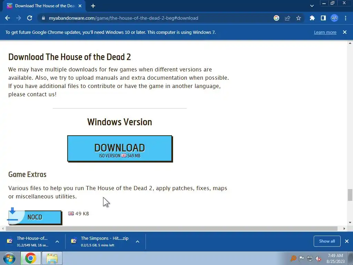Open the network tray icon
Image resolution: width=353 pixels, height=265 pixels.
point(310,258)
